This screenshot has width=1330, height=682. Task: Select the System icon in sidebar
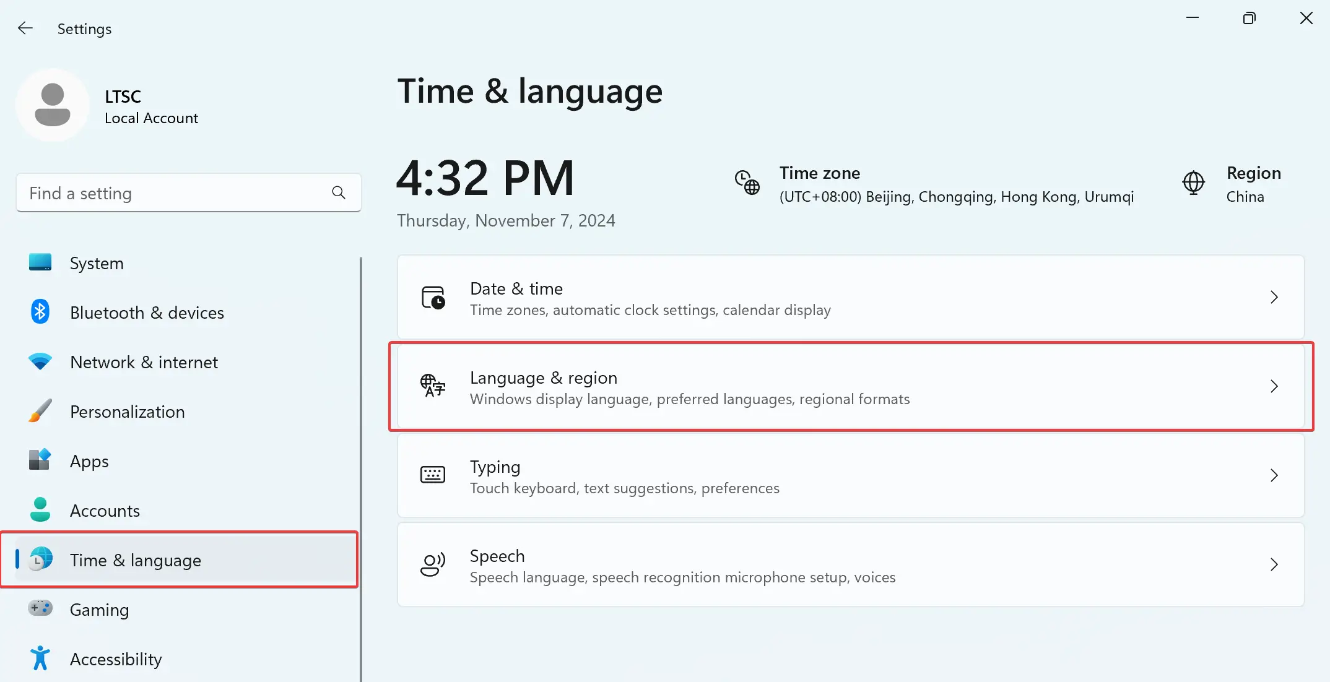pyautogui.click(x=40, y=262)
